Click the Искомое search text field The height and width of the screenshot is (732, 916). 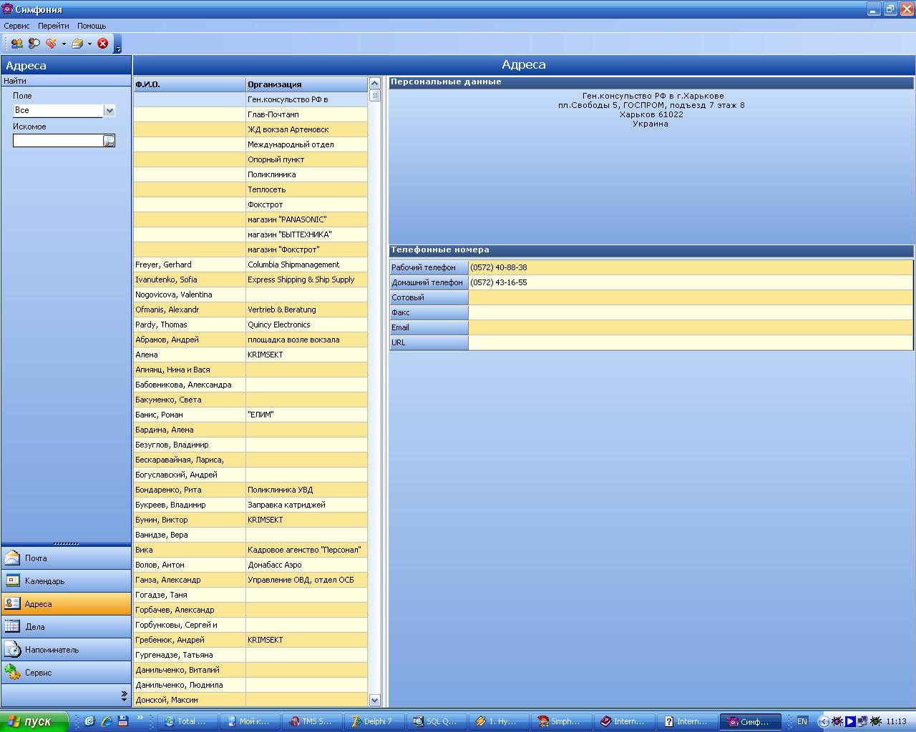click(57, 141)
